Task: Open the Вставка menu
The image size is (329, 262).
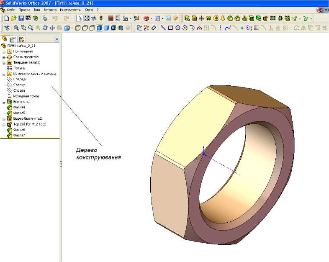Action: pos(50,9)
